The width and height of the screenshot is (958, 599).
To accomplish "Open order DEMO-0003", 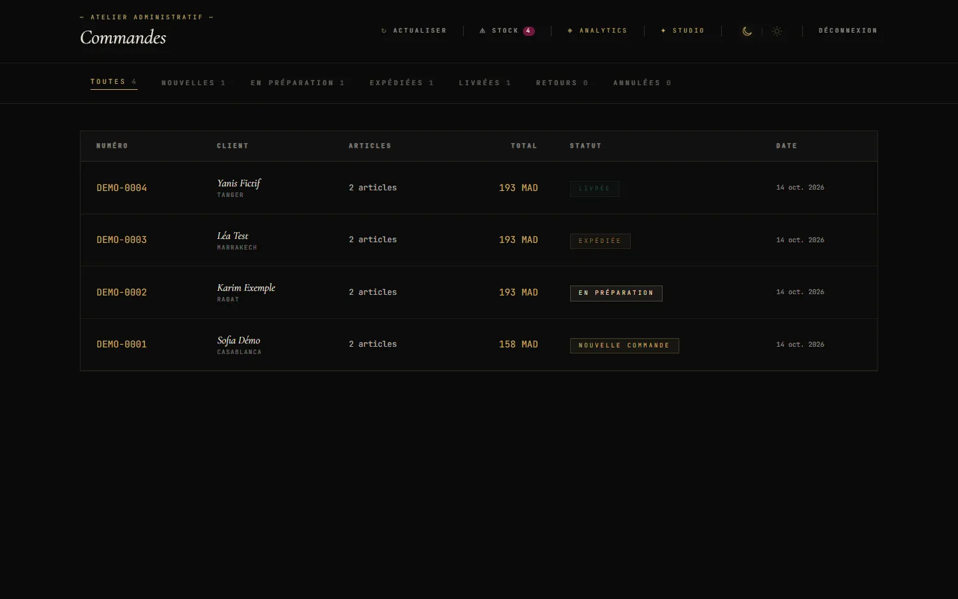I will [x=122, y=240].
